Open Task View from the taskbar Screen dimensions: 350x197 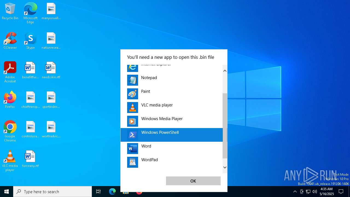[98, 192]
